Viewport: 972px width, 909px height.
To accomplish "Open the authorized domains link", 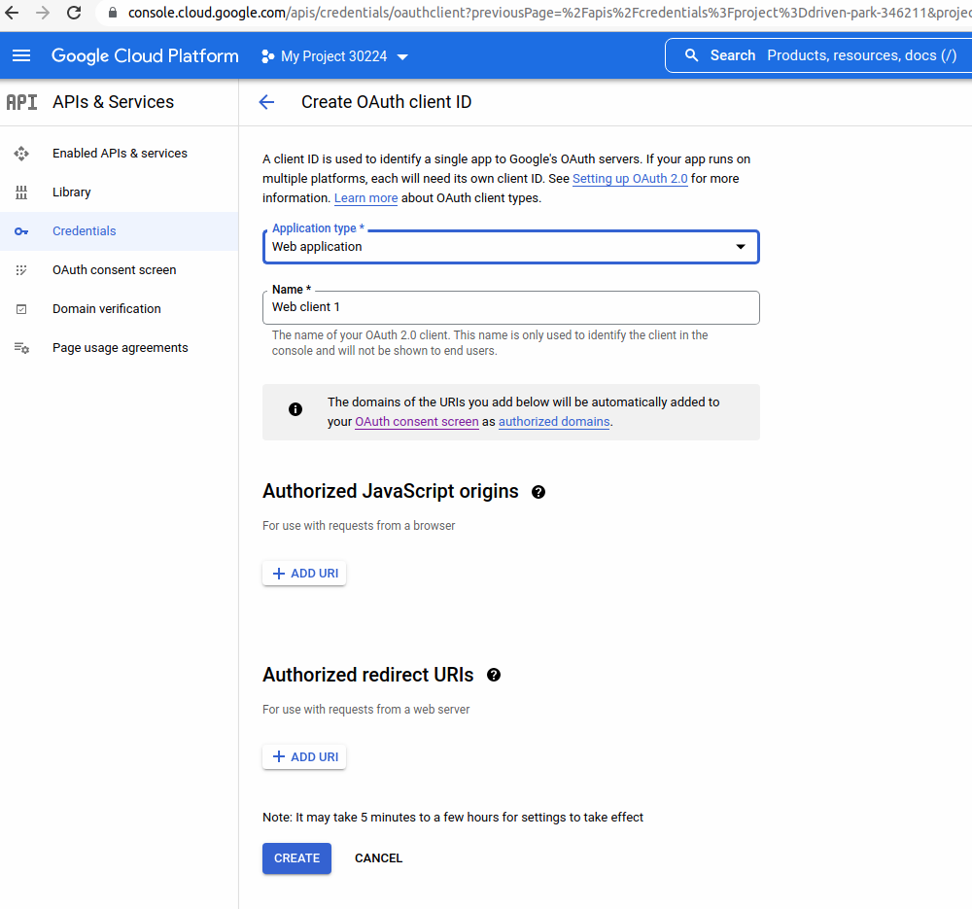I will [x=554, y=422].
